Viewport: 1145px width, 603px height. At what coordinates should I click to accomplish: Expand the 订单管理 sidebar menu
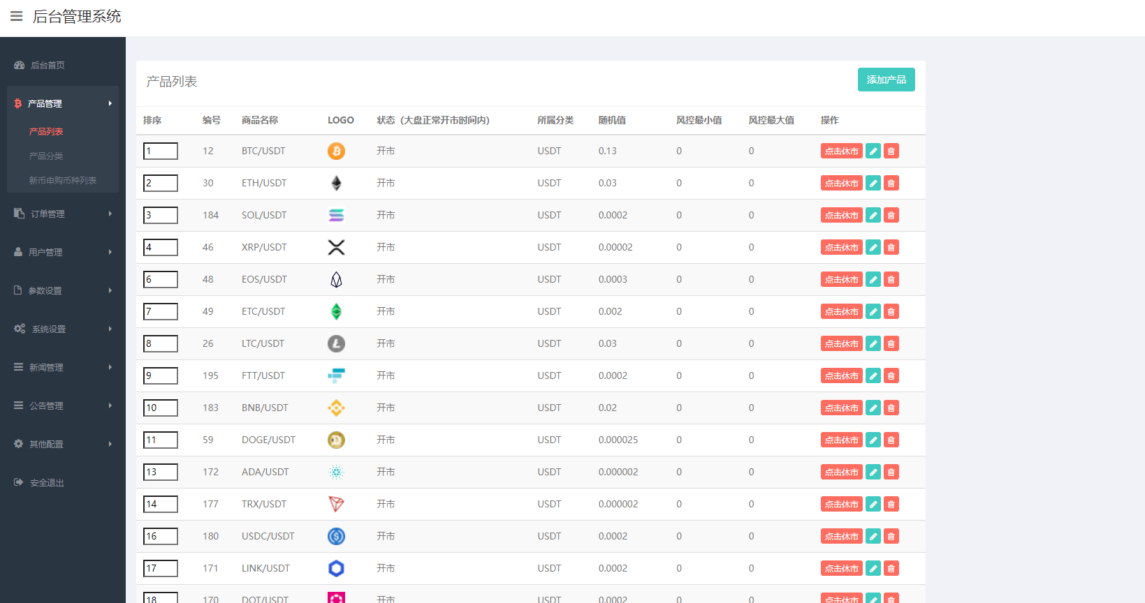click(x=62, y=214)
